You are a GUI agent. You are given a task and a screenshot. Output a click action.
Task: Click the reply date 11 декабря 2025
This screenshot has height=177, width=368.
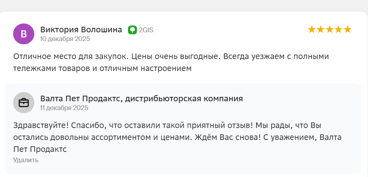coord(64,108)
